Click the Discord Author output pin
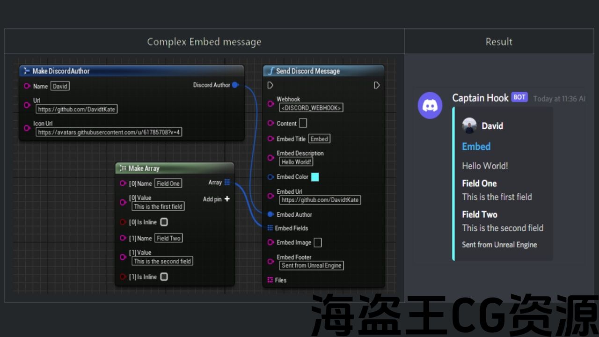Screen dimensions: 599x337 [235, 85]
